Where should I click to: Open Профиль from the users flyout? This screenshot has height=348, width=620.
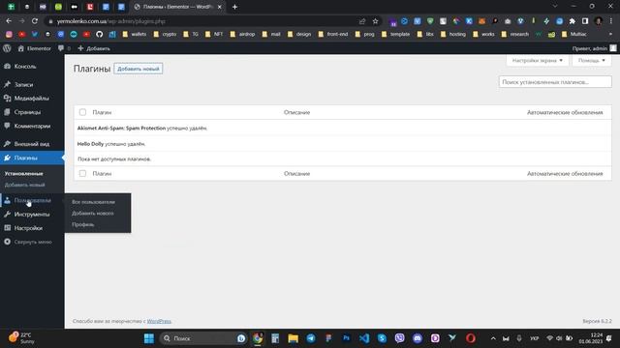(x=83, y=224)
